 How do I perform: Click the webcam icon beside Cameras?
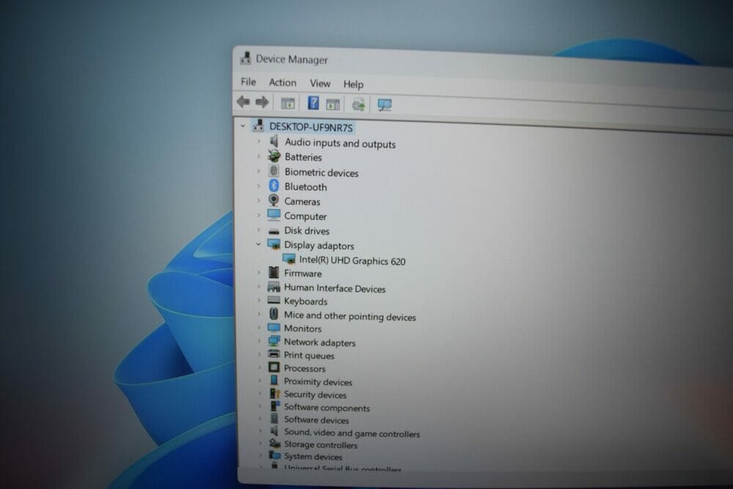click(x=274, y=200)
